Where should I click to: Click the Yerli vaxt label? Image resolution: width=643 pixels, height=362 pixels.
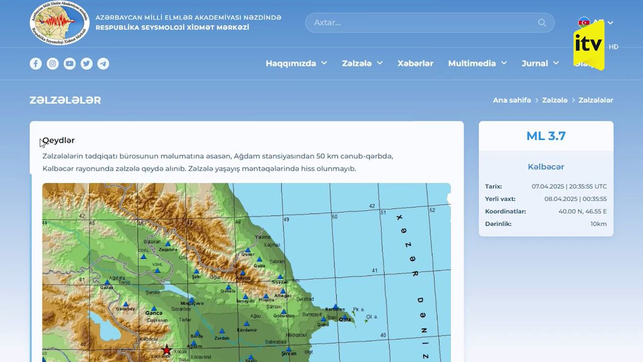pyautogui.click(x=500, y=199)
